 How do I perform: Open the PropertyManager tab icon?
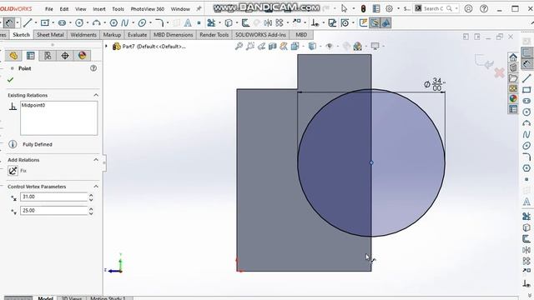[x=31, y=56]
